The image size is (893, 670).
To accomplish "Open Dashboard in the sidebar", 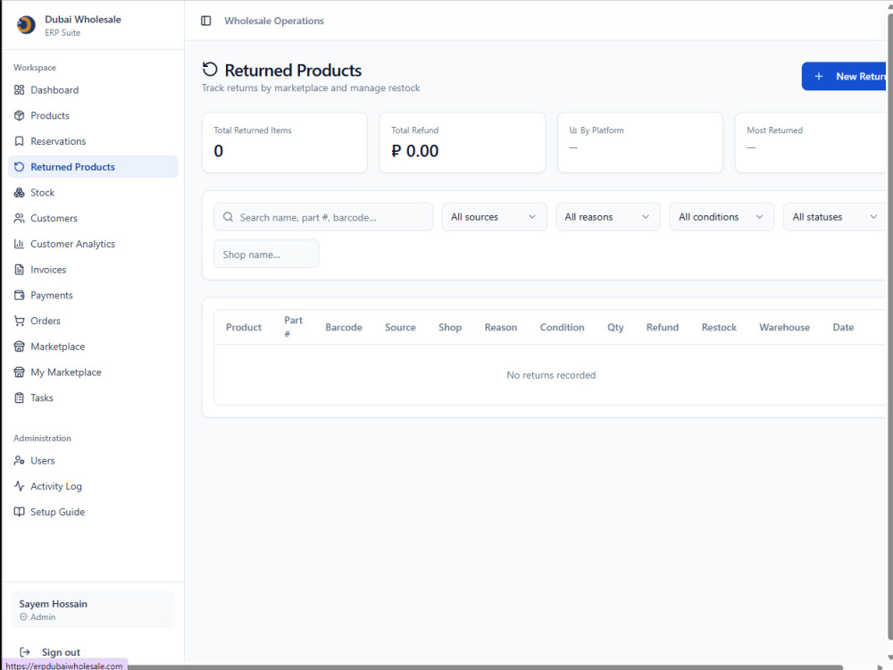I will coord(93,90).
